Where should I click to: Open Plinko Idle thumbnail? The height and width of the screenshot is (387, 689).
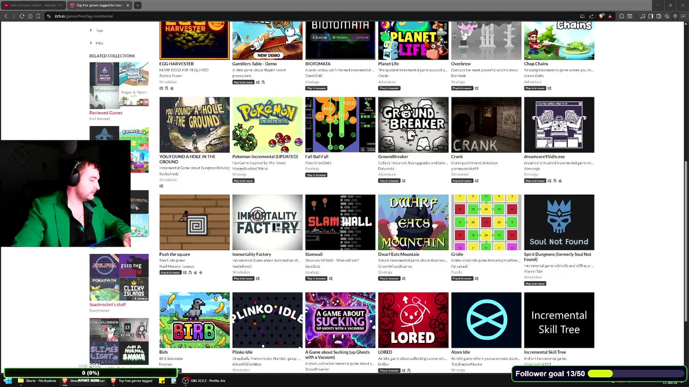click(268, 320)
